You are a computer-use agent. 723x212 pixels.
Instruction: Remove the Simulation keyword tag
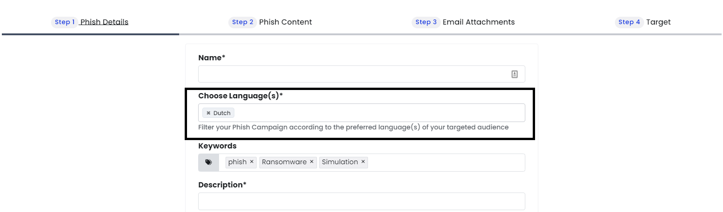tap(363, 162)
